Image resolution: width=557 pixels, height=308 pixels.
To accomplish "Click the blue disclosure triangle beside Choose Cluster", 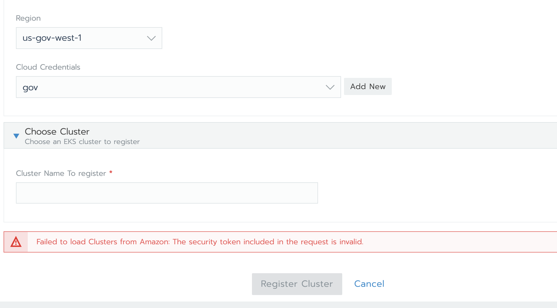I will pos(16,136).
